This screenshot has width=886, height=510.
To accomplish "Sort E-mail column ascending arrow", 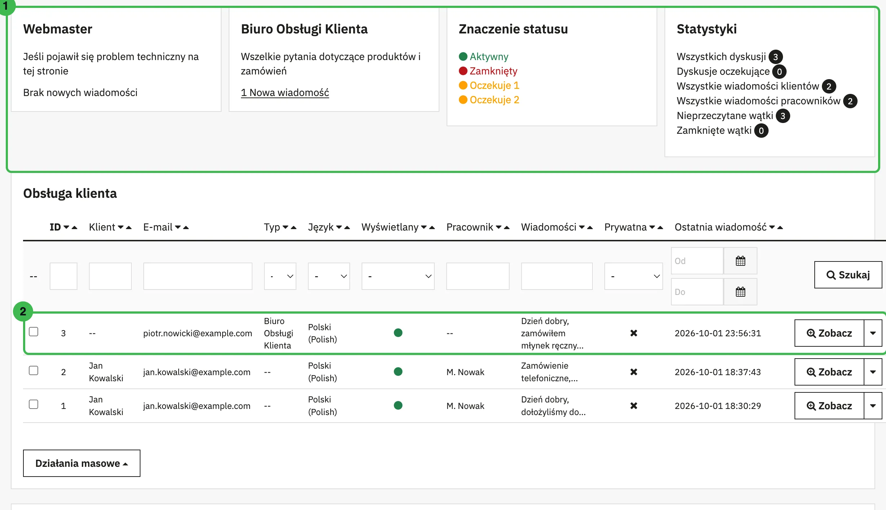I will tap(186, 227).
